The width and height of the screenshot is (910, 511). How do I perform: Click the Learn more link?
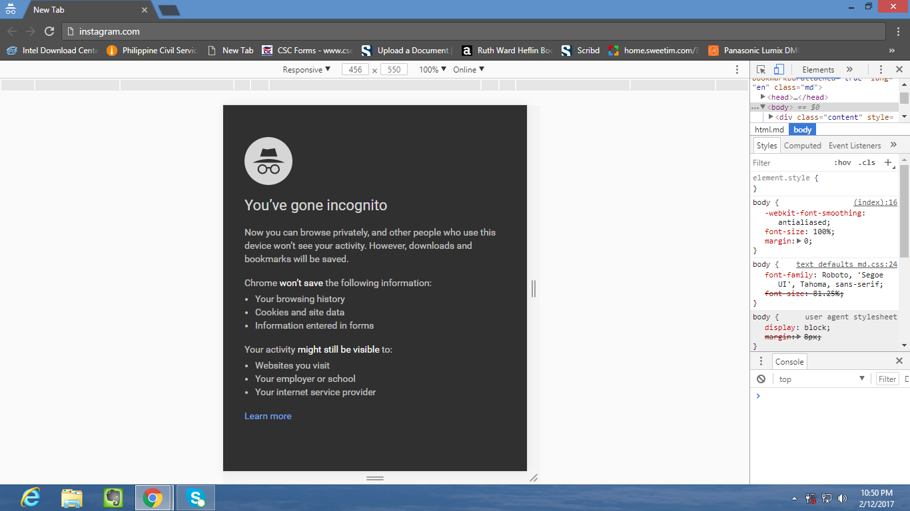(x=268, y=416)
